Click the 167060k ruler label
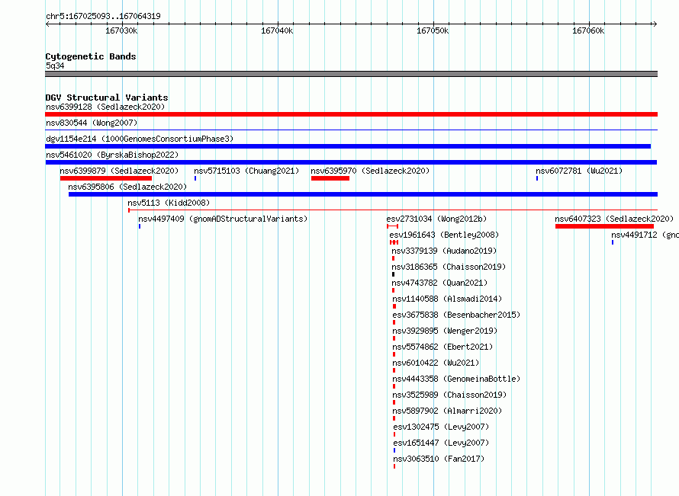The image size is (679, 496). [x=588, y=30]
